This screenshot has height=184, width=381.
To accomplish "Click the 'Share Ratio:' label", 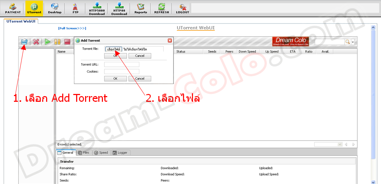I will (68, 174).
